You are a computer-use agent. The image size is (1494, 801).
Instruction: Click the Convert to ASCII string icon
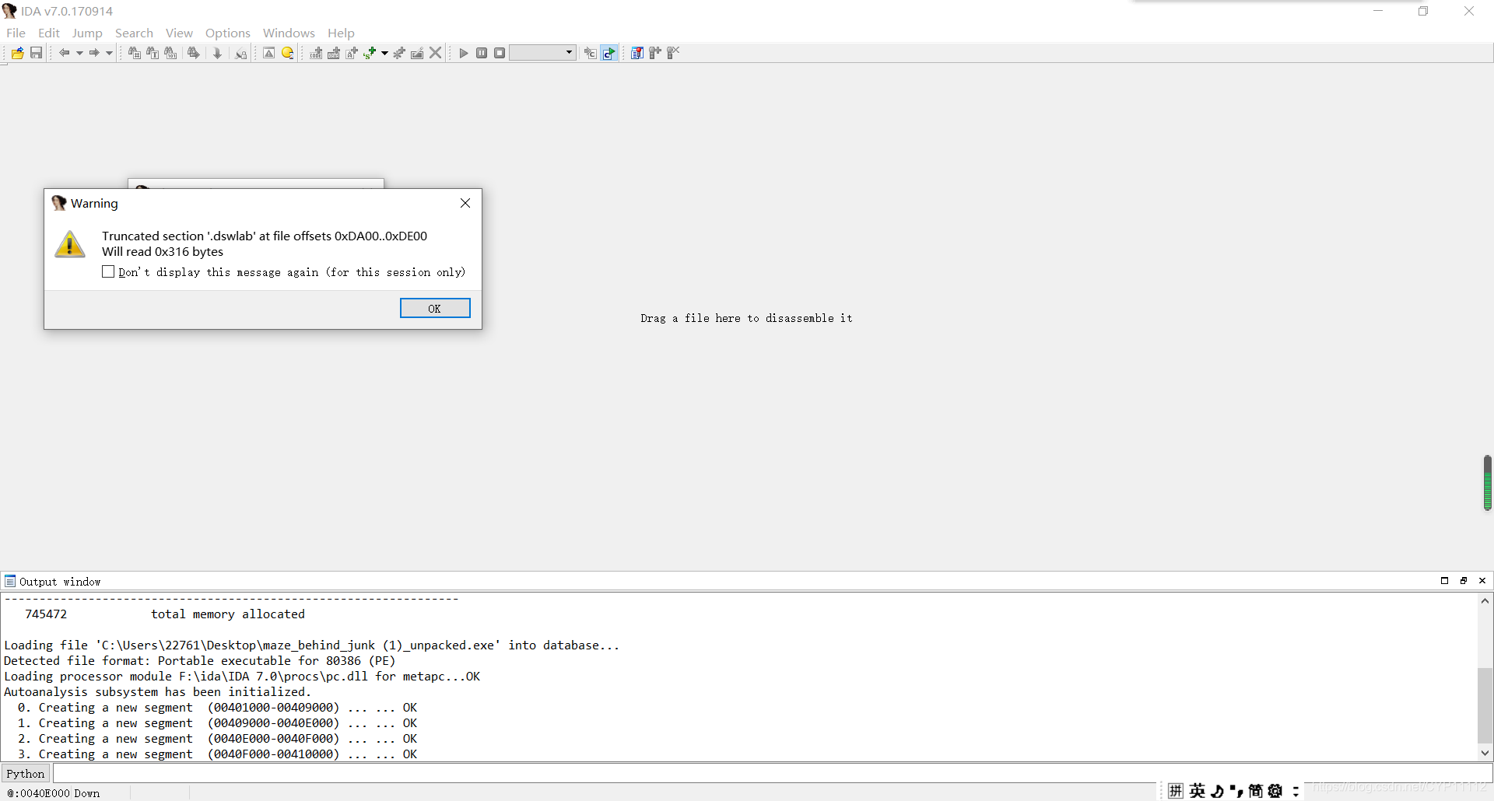click(x=352, y=53)
